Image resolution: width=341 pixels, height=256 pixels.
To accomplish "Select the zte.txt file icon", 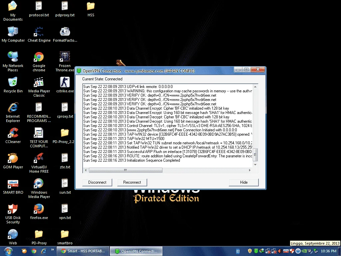I will click(x=65, y=161).
